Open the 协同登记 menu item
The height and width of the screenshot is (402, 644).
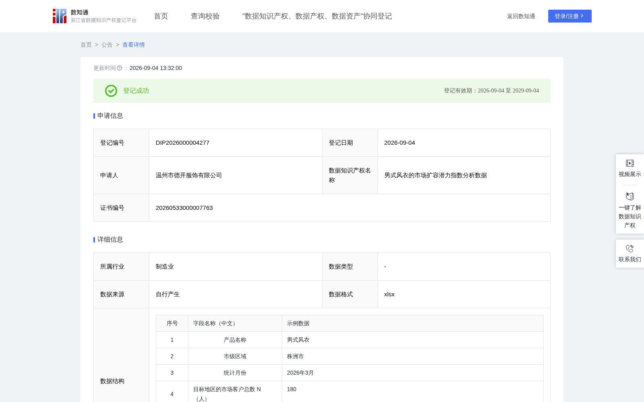pos(317,16)
